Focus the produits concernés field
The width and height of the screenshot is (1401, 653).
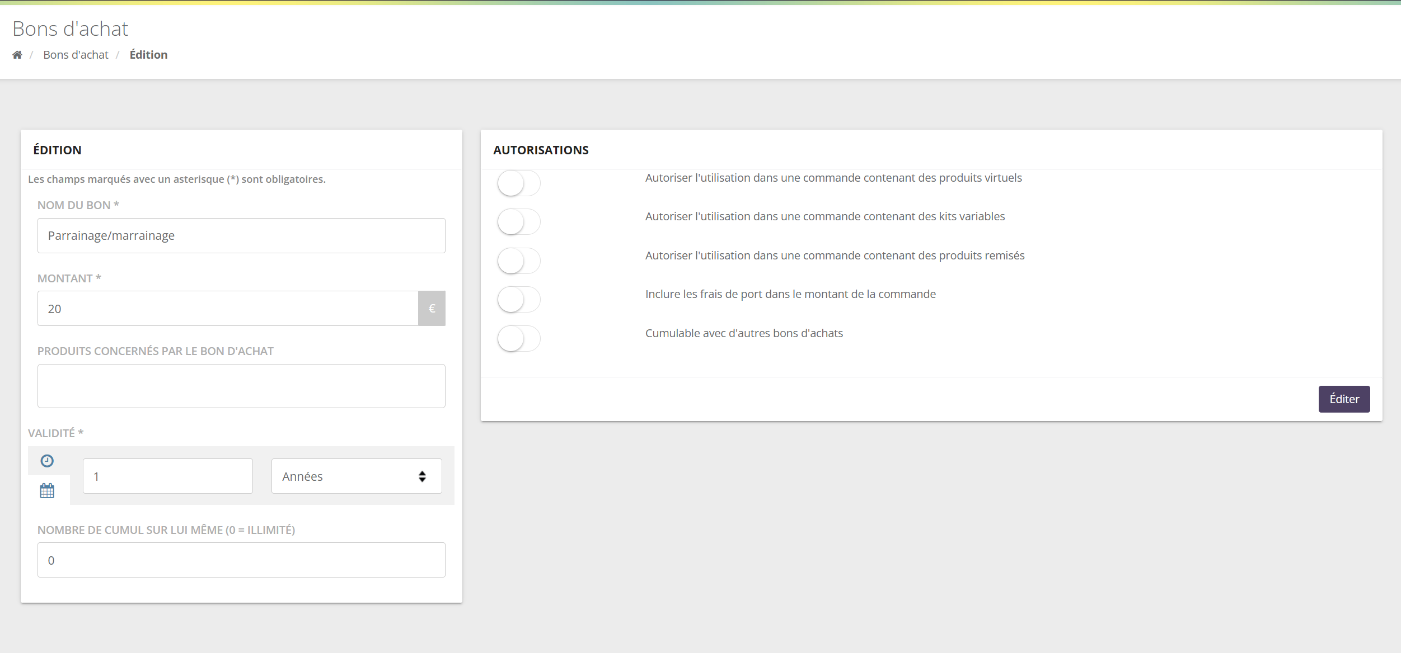241,386
